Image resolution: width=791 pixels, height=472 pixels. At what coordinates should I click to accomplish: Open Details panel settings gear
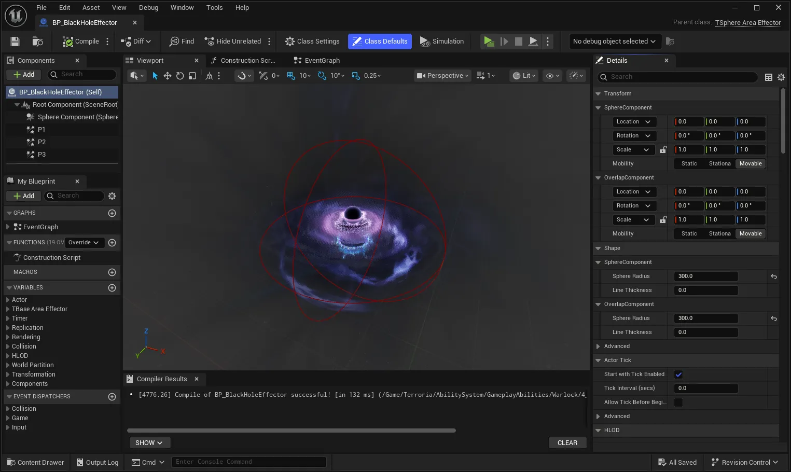coord(781,77)
